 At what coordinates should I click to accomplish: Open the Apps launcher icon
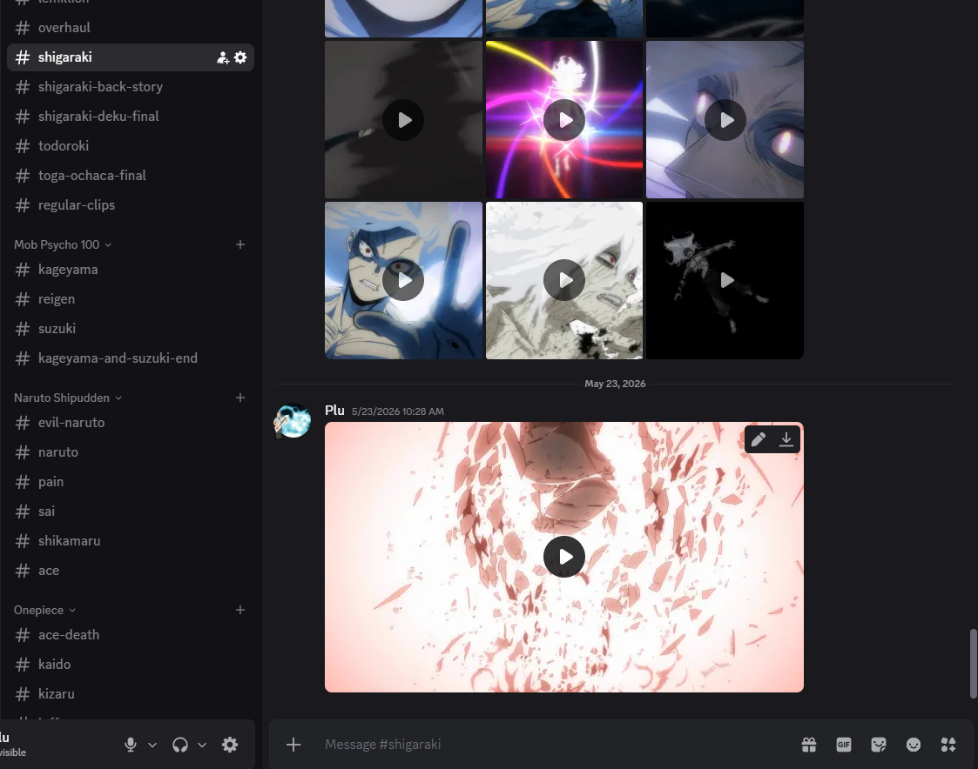948,744
